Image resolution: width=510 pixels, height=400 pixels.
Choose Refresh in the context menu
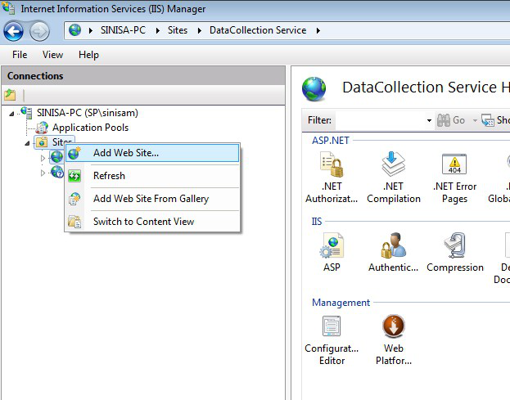point(152,176)
